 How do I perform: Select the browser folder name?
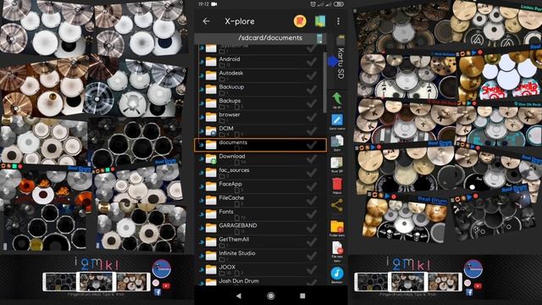[230, 114]
